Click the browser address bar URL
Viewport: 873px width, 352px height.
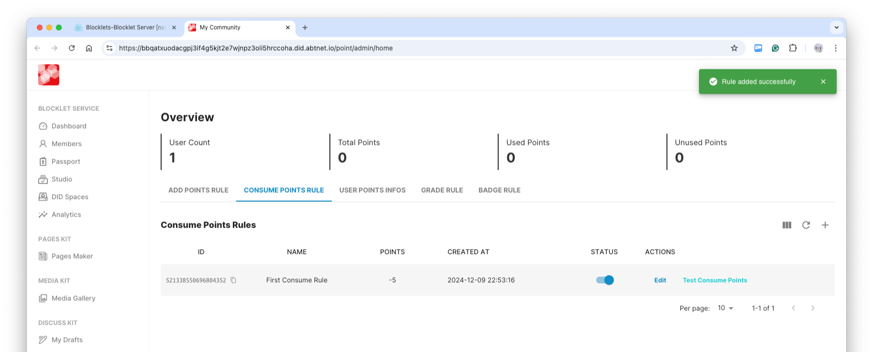coord(256,48)
